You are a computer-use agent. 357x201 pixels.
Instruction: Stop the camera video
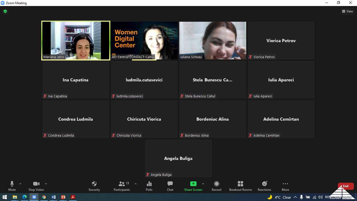(x=36, y=186)
